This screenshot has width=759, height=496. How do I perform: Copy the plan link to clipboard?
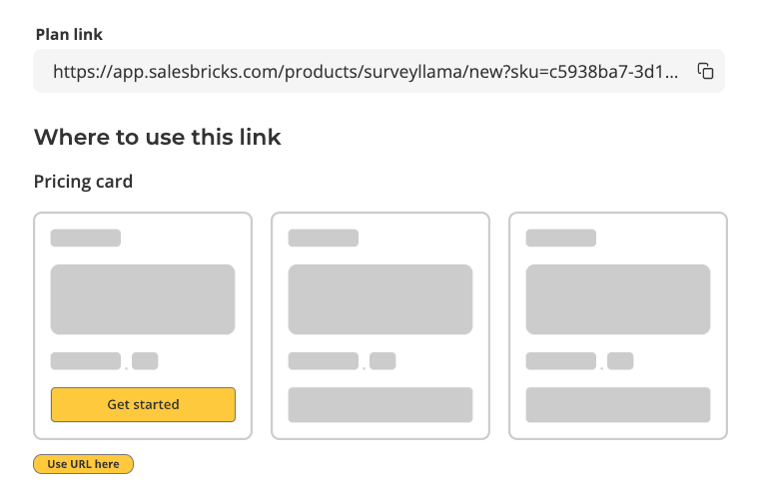coord(705,71)
